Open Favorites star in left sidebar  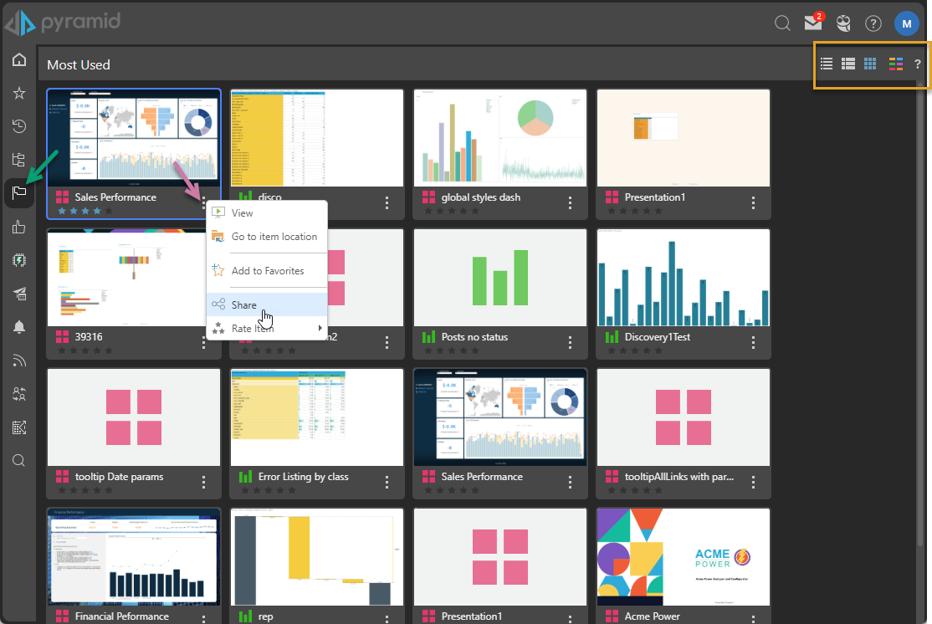(x=18, y=93)
